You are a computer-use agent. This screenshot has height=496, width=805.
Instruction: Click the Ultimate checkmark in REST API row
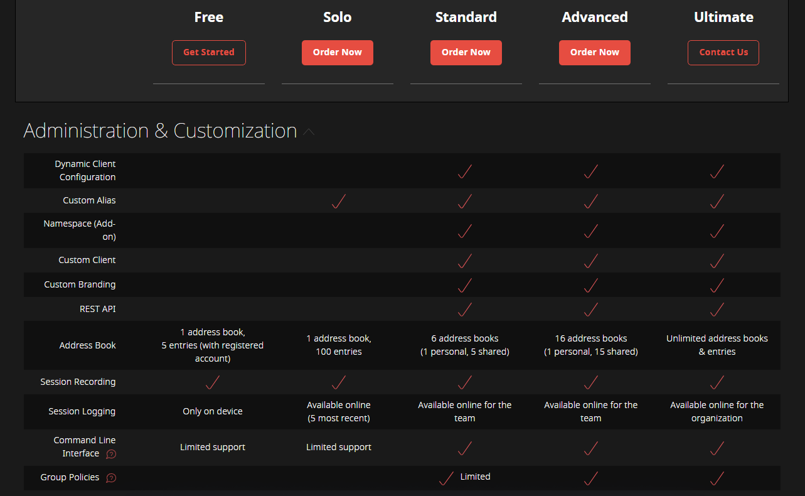[x=717, y=309]
